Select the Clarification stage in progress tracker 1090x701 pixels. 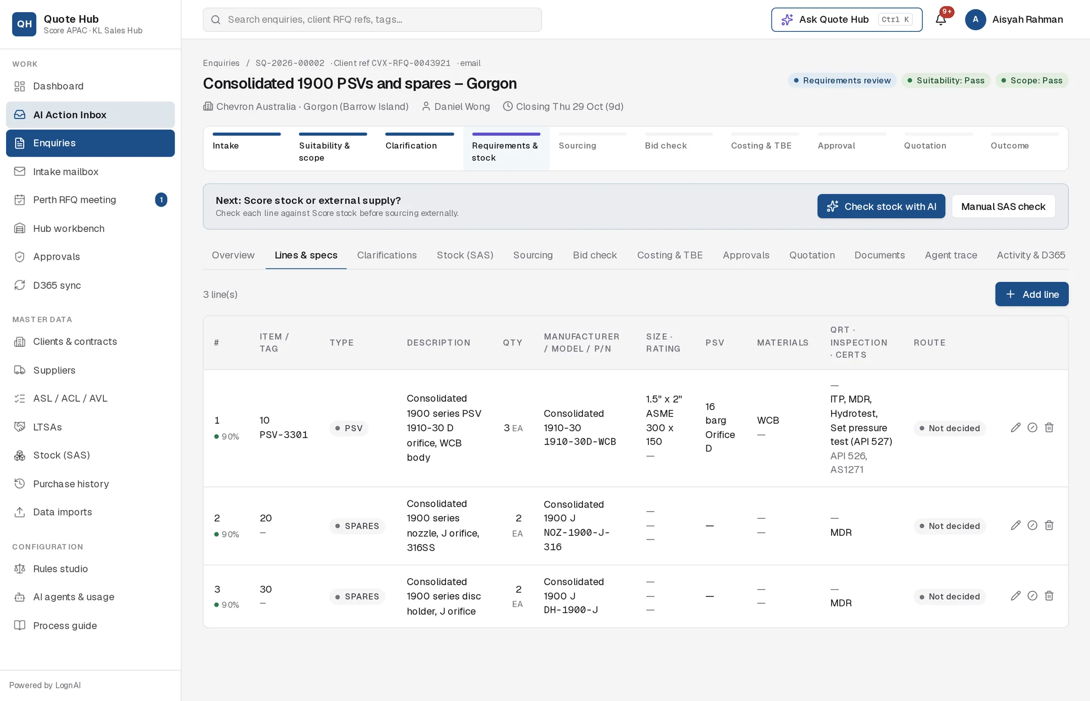[419, 147]
